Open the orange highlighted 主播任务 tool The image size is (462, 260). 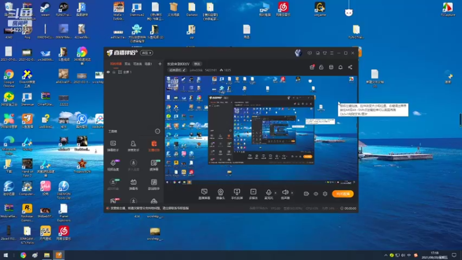click(154, 146)
